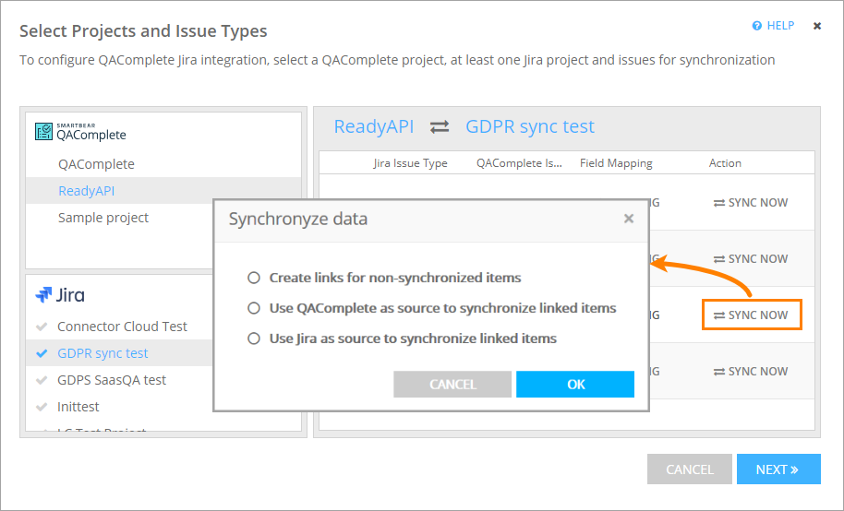Click the checkmark beside Connector Cloud Test
Screen dimensions: 844x511
point(42,327)
